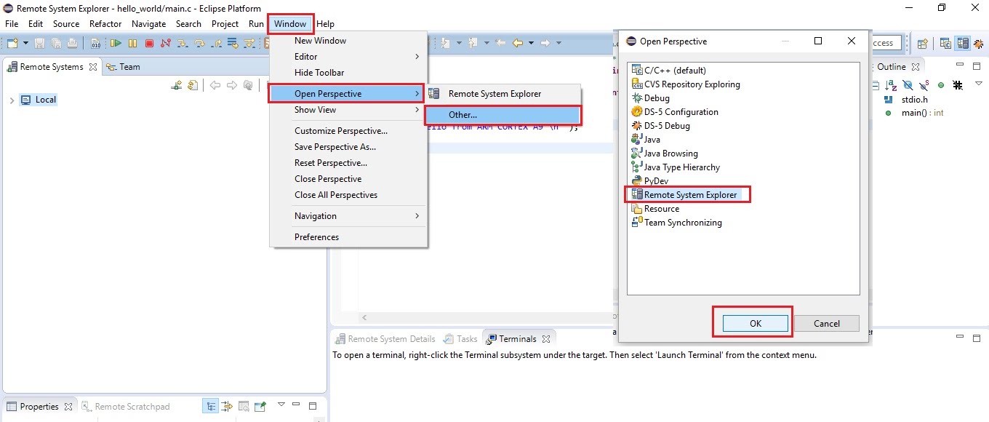
Task: Open the Source menu
Action: 66,24
